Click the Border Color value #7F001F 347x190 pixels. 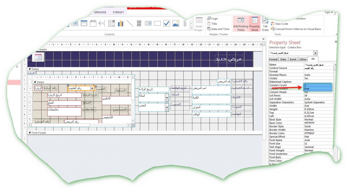click(318, 133)
